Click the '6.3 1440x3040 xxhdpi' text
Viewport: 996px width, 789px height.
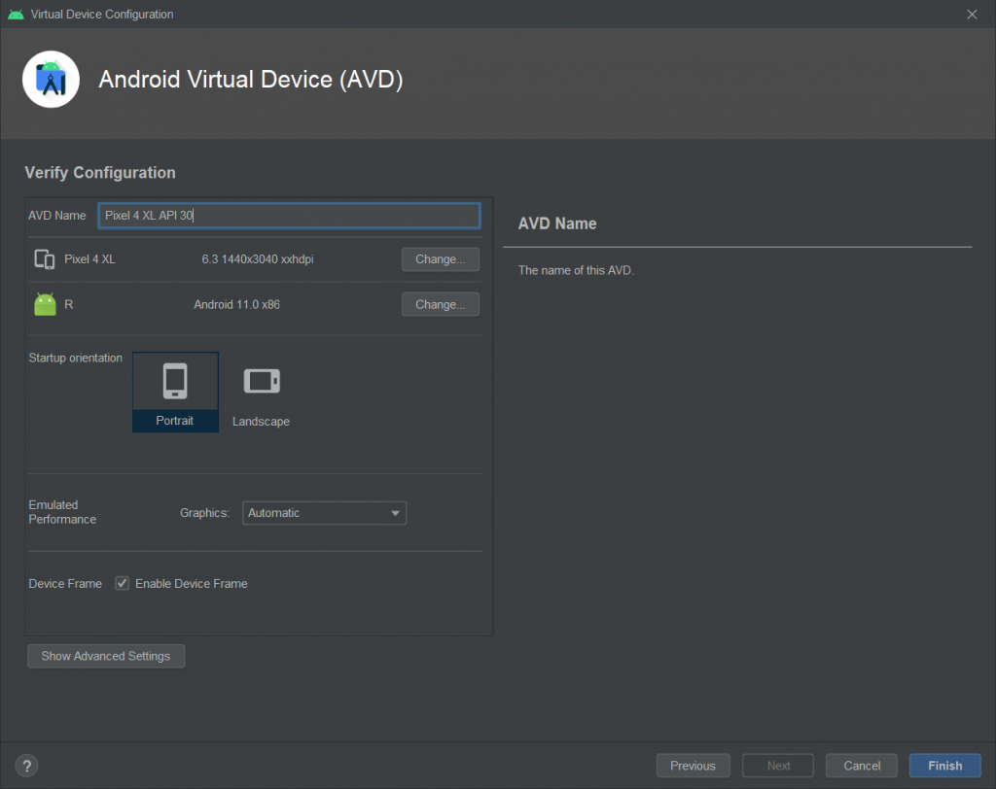click(x=258, y=259)
